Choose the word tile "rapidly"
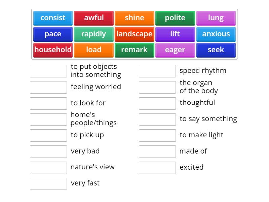Image resolution: width=269 pixels, height=202 pixels. [94, 34]
